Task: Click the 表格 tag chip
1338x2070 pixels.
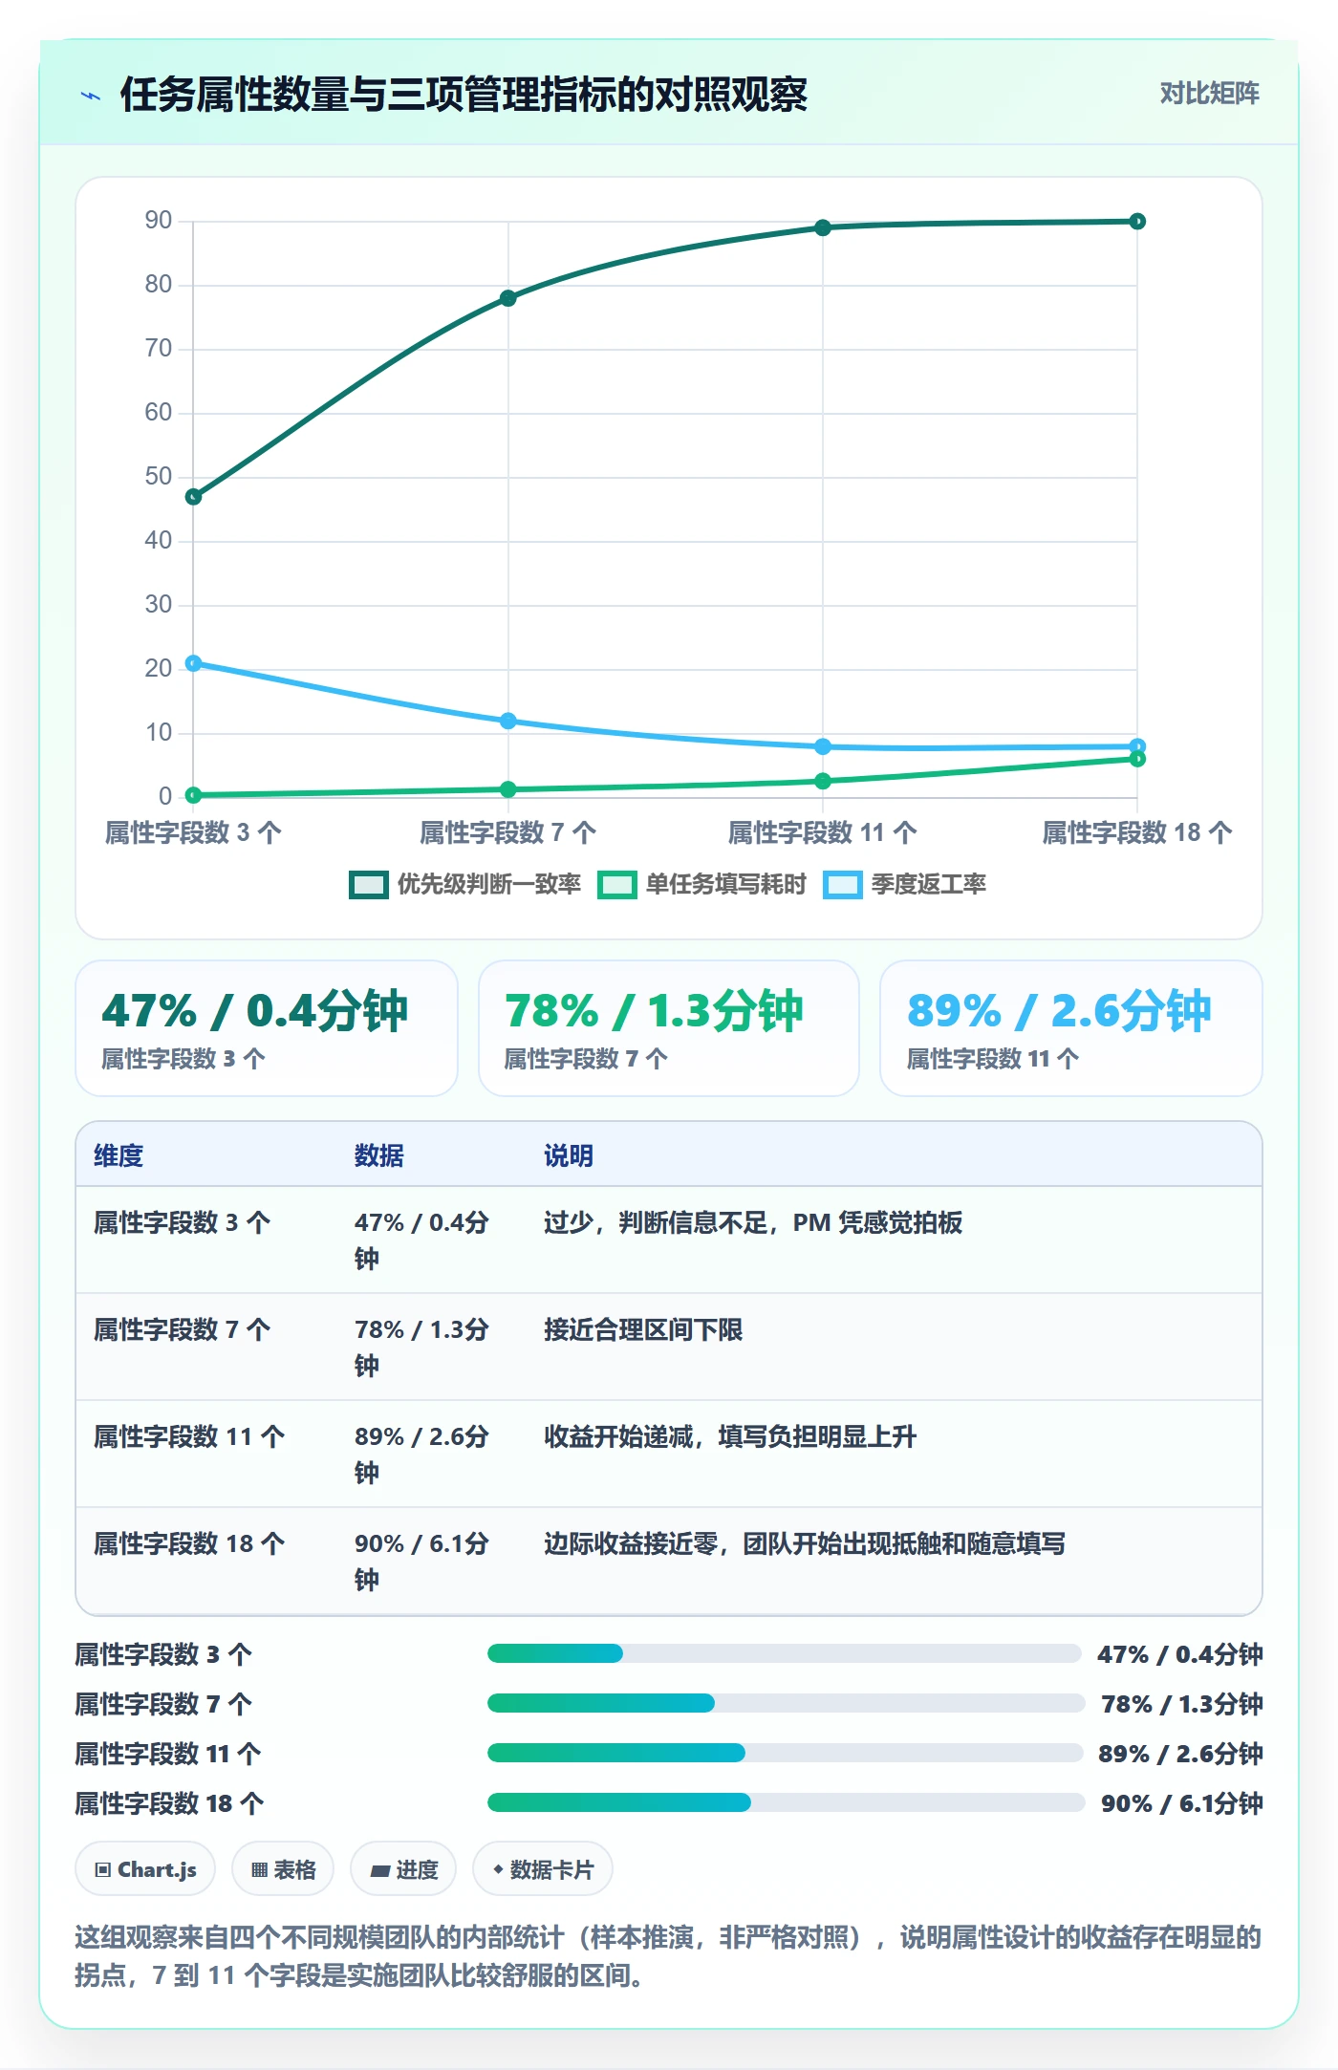Action: pos(283,1869)
